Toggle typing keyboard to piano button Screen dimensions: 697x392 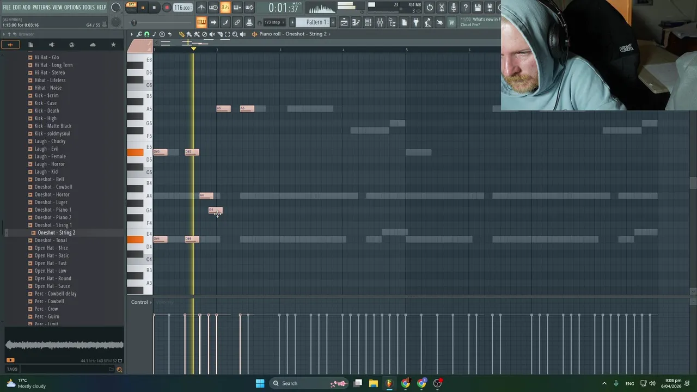(x=201, y=22)
